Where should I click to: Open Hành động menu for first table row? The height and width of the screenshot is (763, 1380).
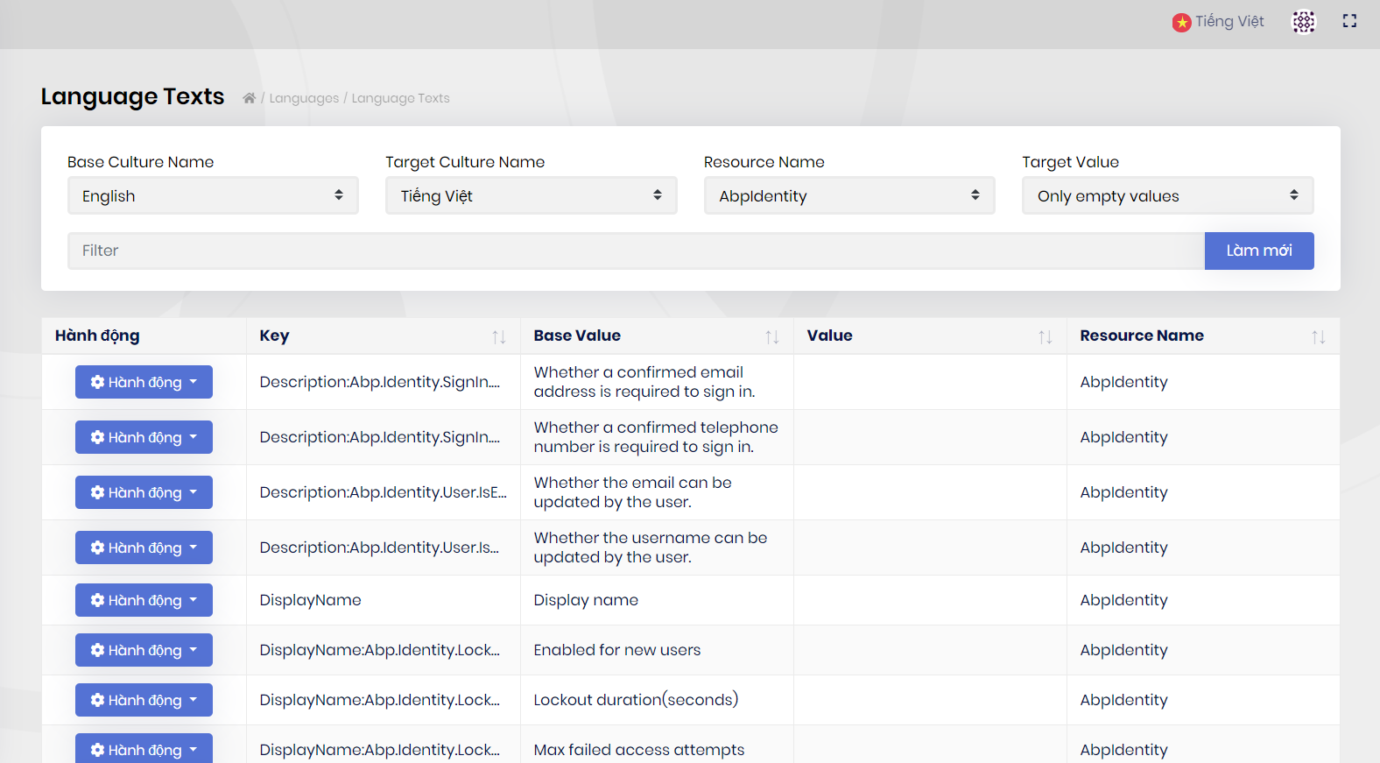[x=144, y=382]
